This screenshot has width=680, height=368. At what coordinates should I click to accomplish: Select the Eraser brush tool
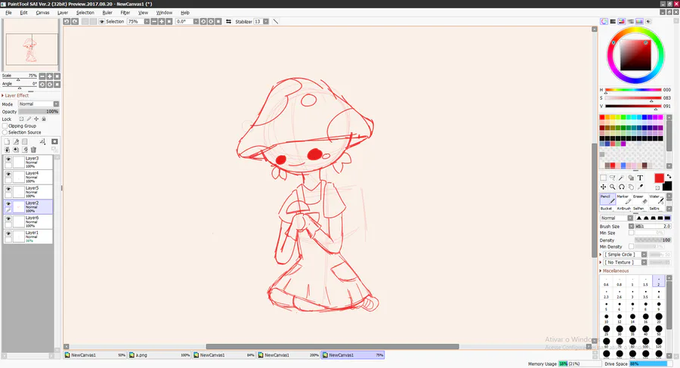click(x=638, y=199)
